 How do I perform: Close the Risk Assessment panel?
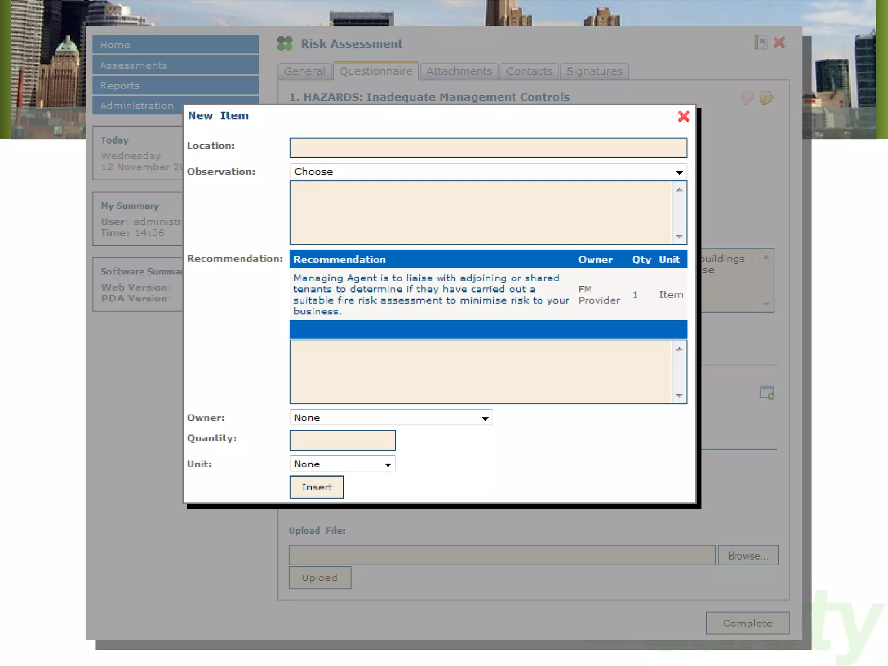[779, 42]
